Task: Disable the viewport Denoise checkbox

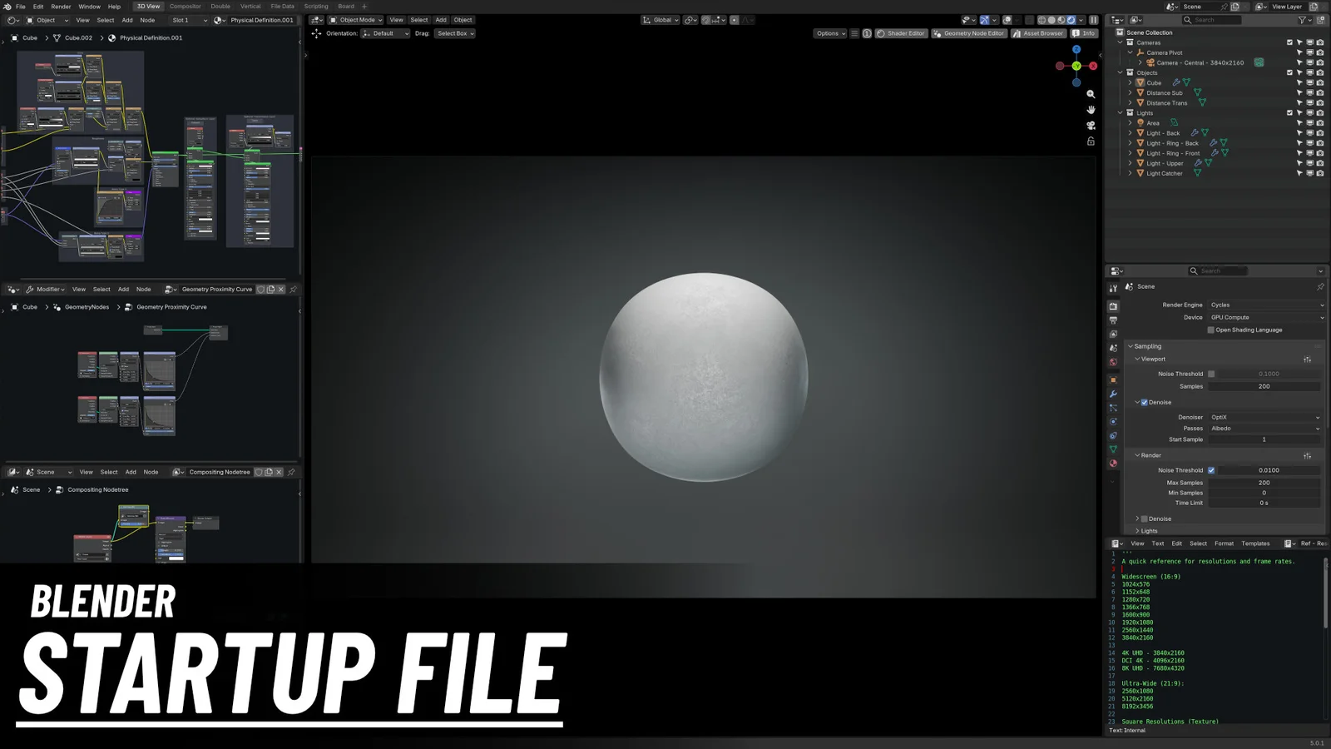Action: [1145, 403]
